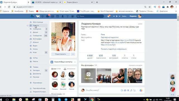Image resolution: width=179 pixels, height=101 pixels.
Task: Open Реклама in left menu
Action: tap(36, 77)
